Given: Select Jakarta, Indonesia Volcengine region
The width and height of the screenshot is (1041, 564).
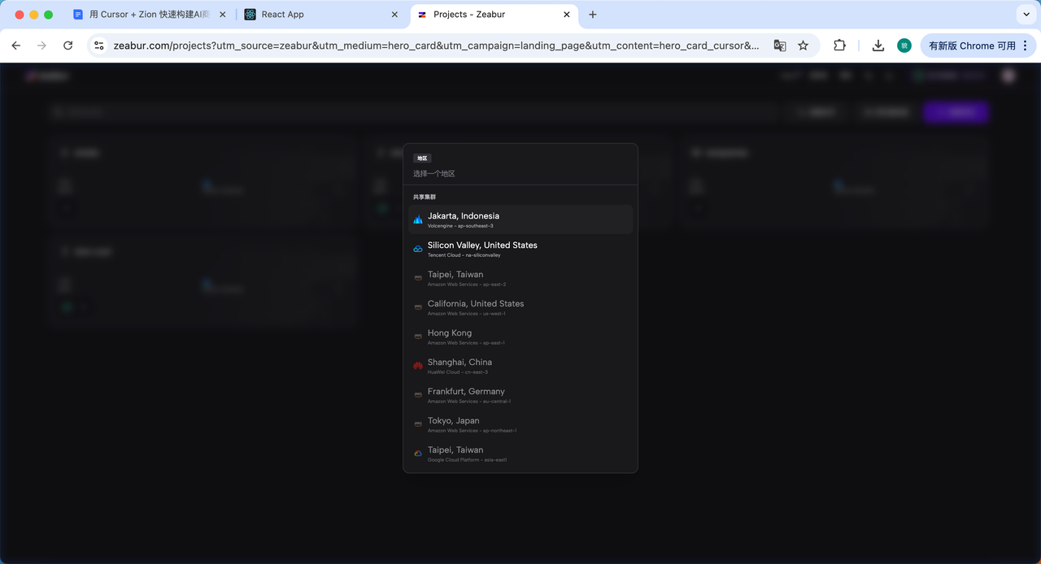Looking at the screenshot, I should (520, 219).
